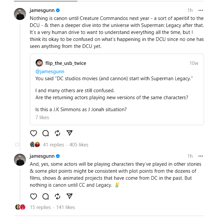Image resolution: width=224 pixels, height=219 pixels.
Task: Reply to the first jamesgunn post
Action: coord(46,133)
